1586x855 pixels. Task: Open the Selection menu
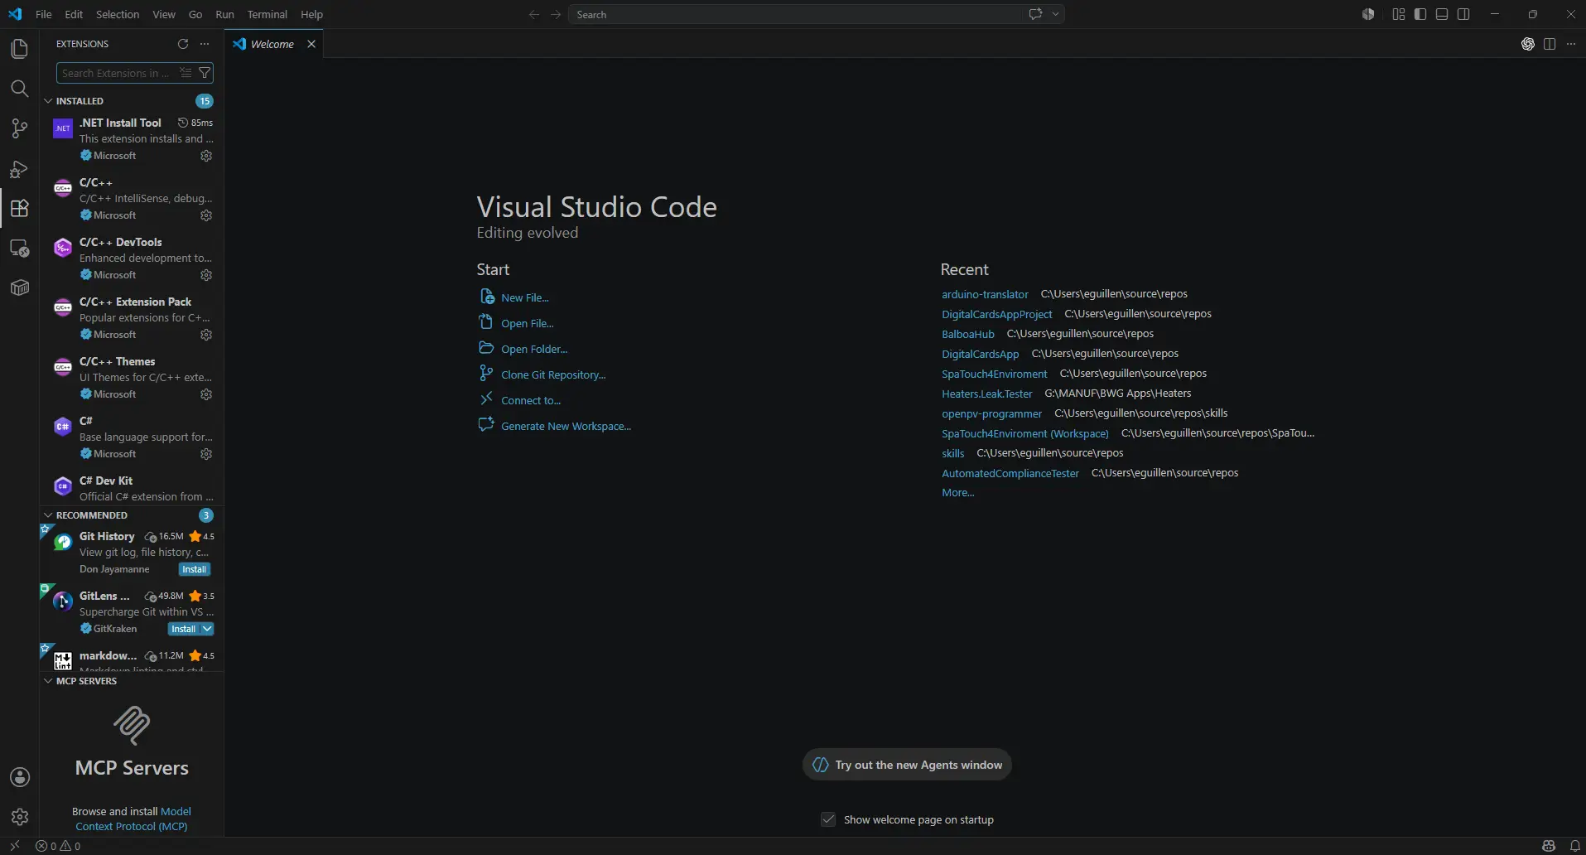point(118,14)
